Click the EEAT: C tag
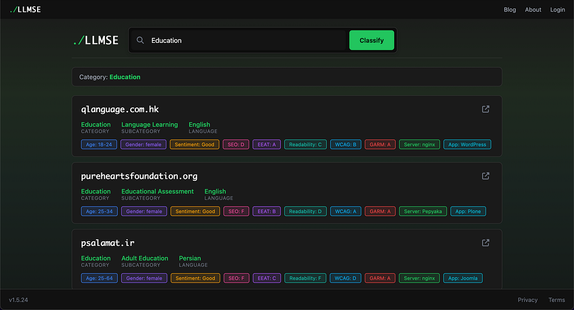 [267, 278]
